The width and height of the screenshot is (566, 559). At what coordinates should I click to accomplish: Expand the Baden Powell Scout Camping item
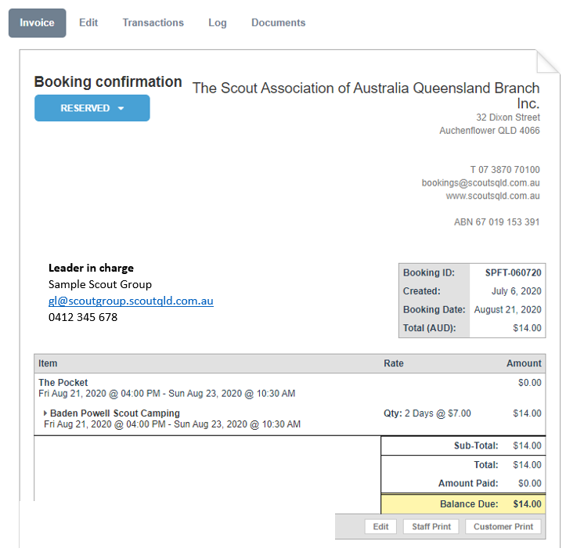click(45, 413)
